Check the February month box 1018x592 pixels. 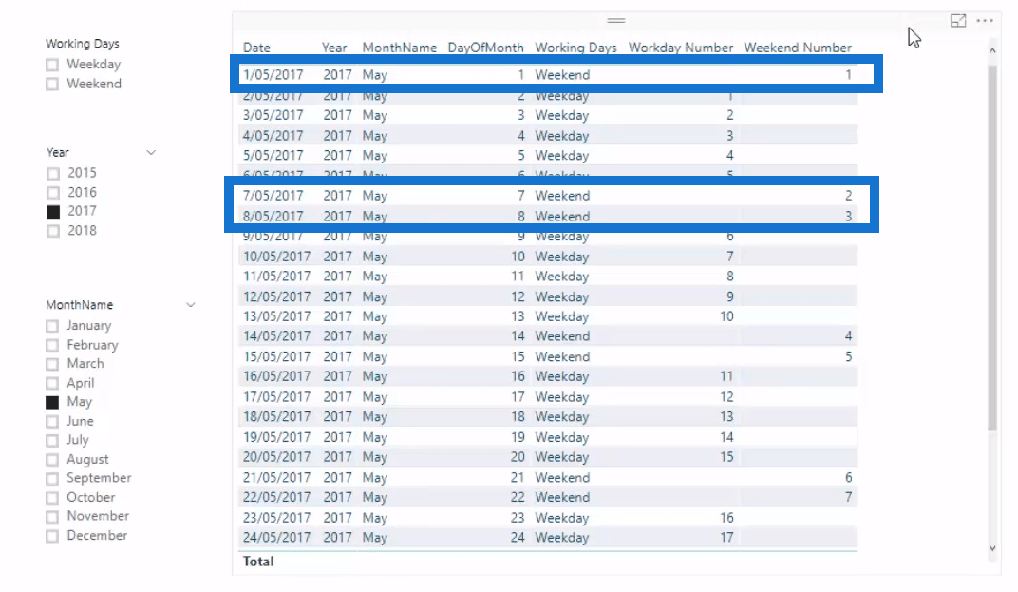click(52, 345)
